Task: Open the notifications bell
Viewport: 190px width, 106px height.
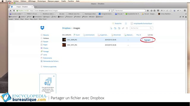Action: click(x=126, y=24)
